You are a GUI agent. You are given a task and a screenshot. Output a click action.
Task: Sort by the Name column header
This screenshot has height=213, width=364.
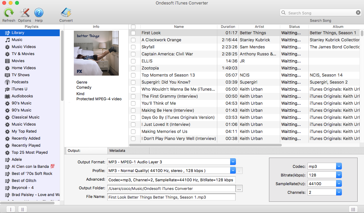[x=179, y=27]
